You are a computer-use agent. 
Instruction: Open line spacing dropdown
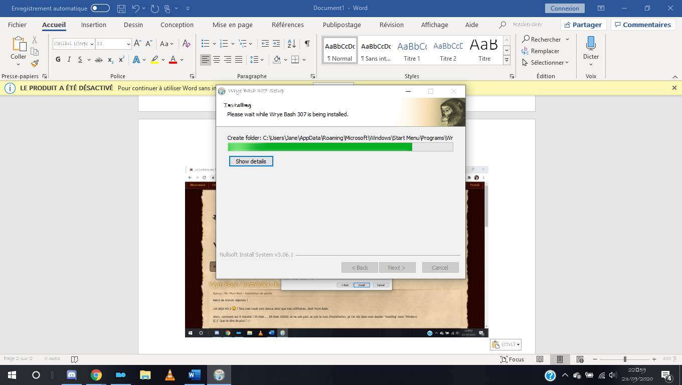click(256, 60)
